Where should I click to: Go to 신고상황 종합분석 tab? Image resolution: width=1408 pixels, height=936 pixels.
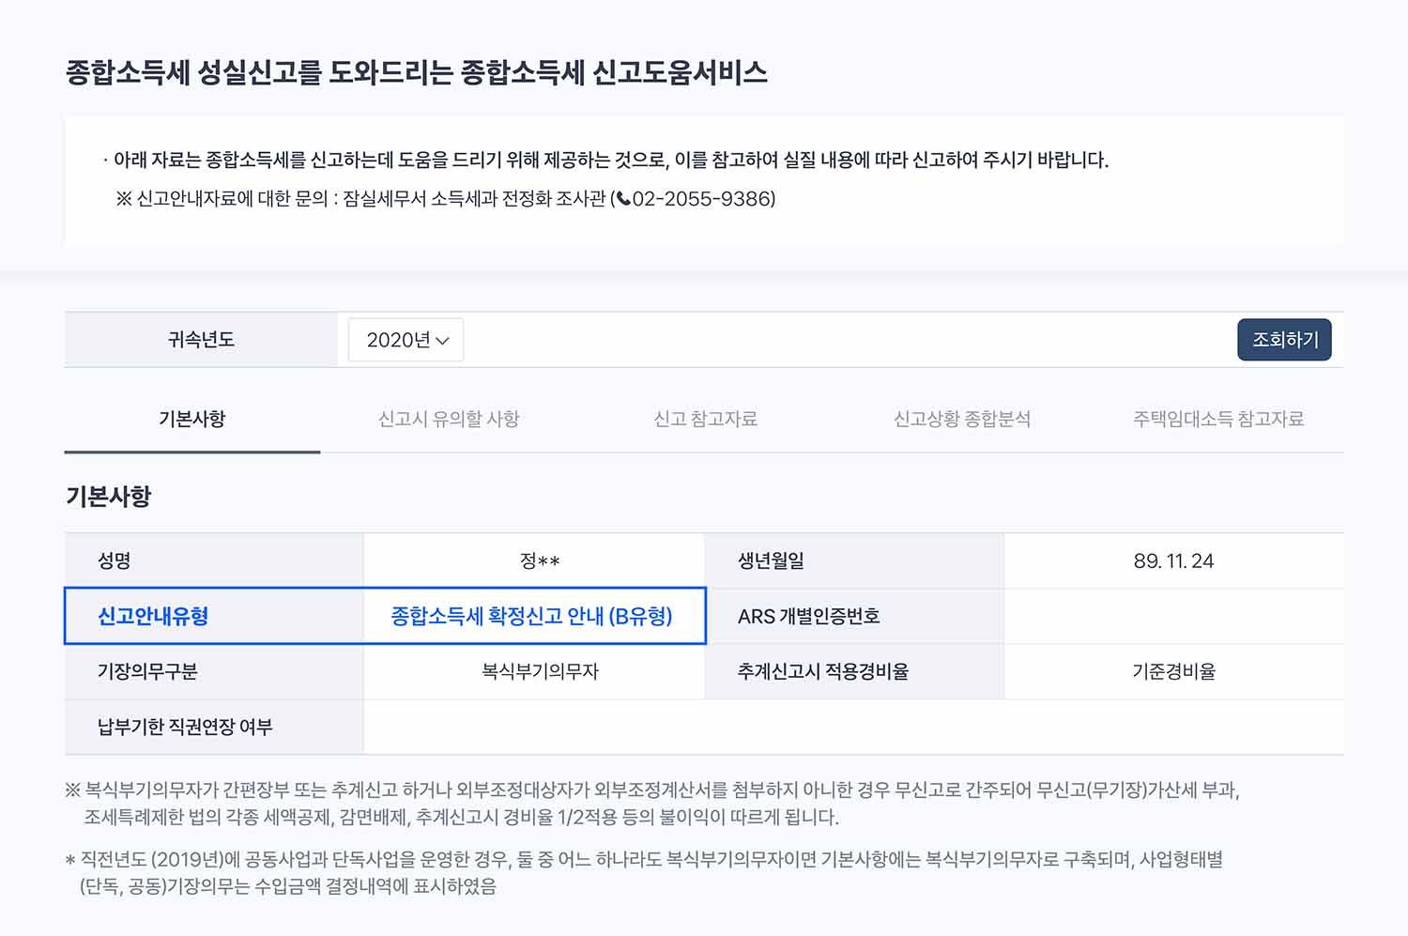coord(961,419)
